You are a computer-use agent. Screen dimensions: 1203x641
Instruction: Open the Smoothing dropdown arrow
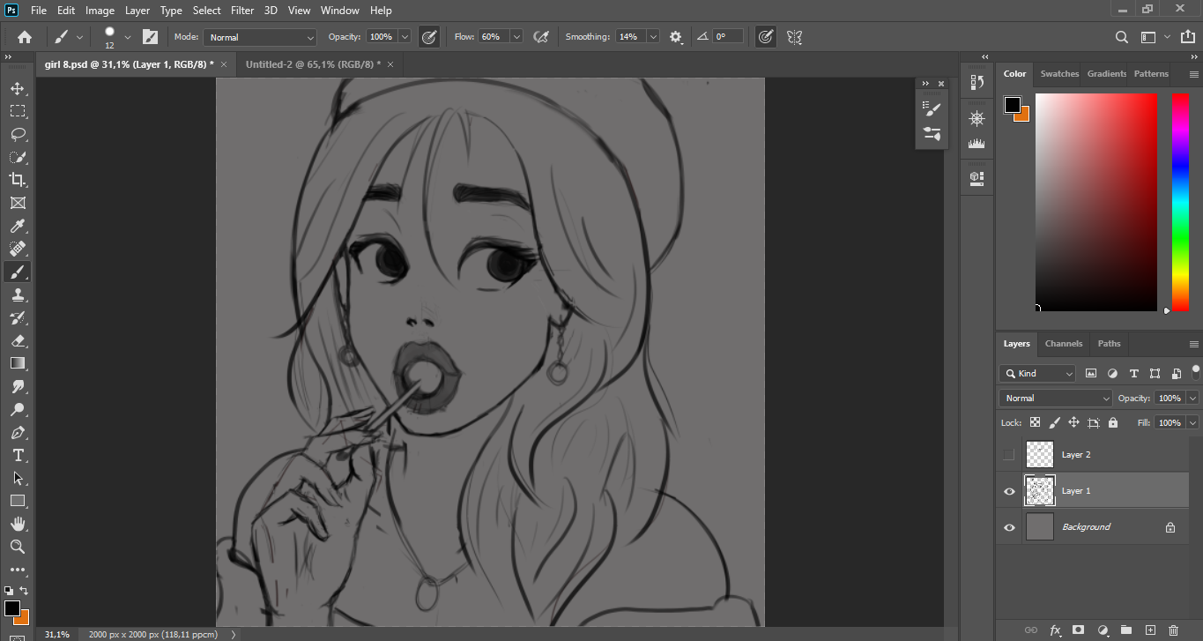pos(653,37)
